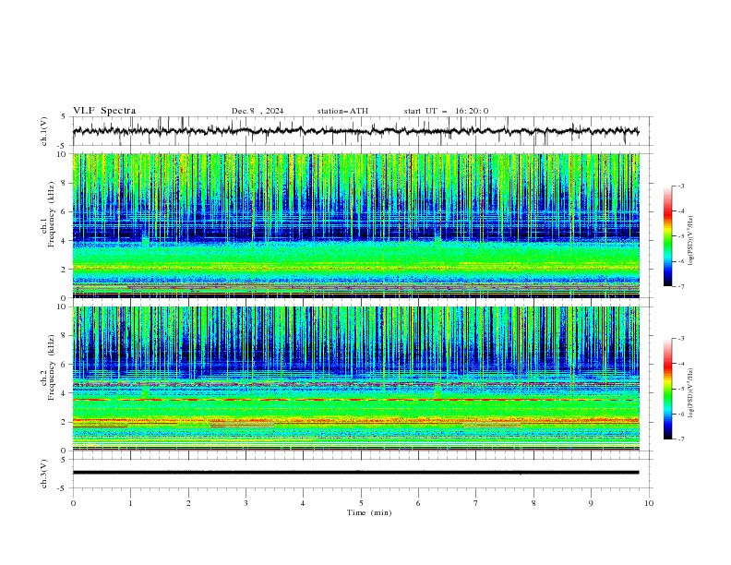Click the "log(PSD)(V²/Hz)" label beside ch.1 colorbar
Screen dimensions: 731x565
click(x=690, y=241)
